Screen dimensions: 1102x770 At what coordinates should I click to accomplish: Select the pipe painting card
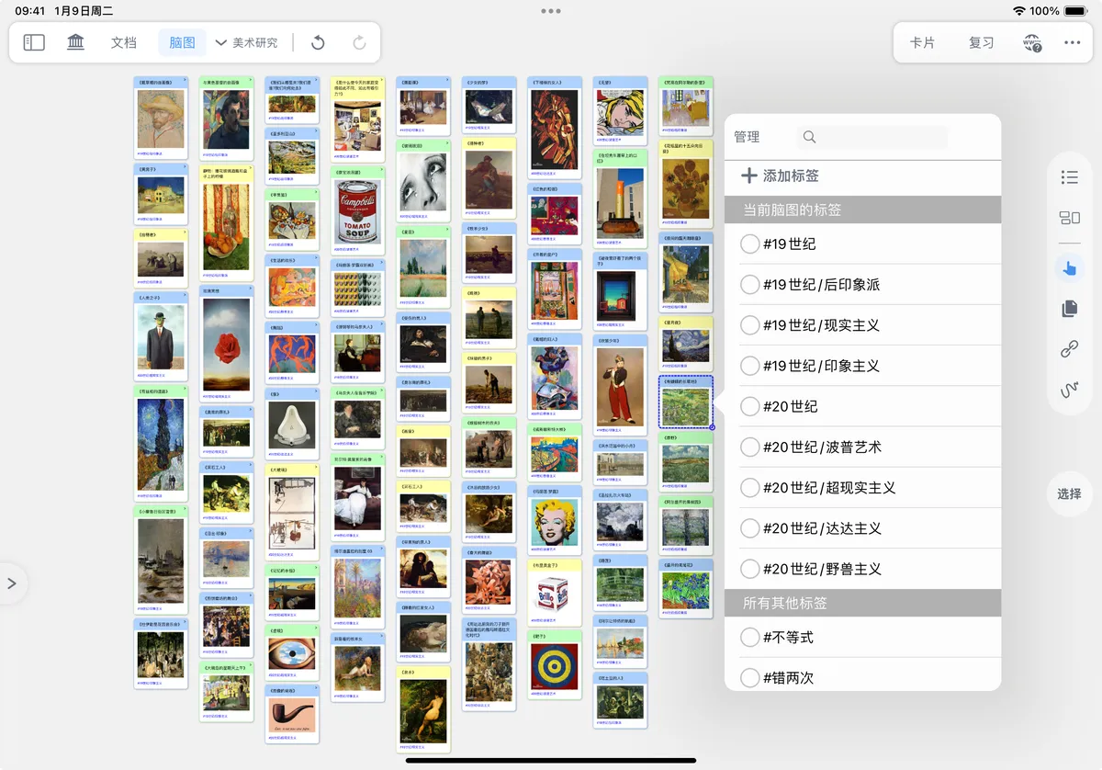point(292,713)
